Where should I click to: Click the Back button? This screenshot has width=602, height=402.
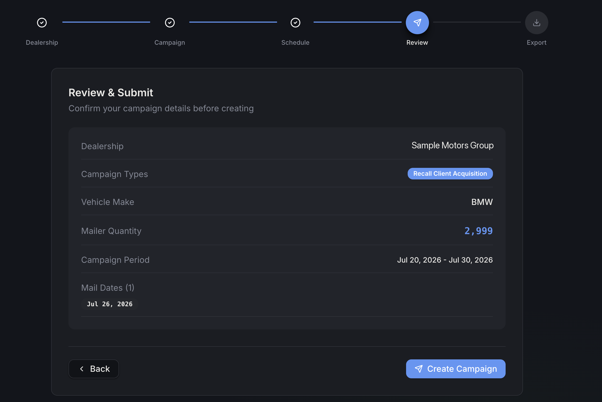pyautogui.click(x=94, y=369)
